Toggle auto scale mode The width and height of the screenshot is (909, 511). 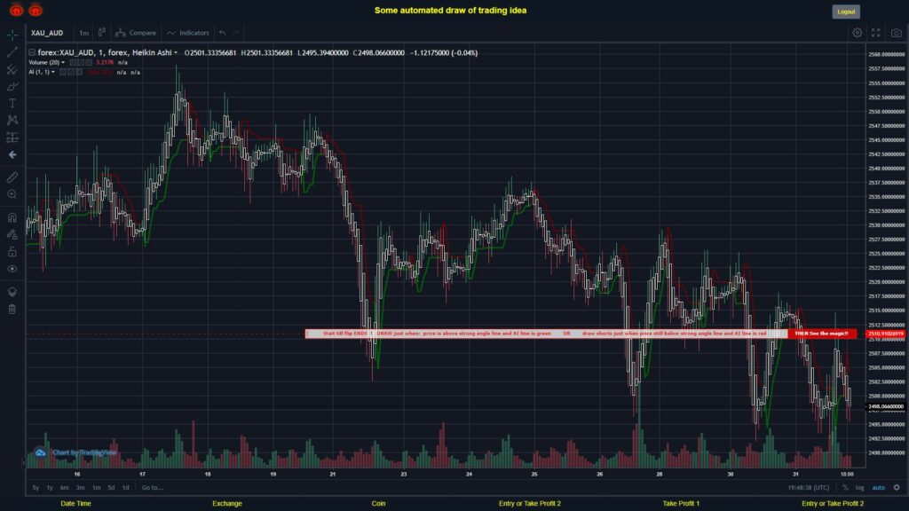[x=879, y=488]
